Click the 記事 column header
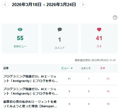The height and width of the screenshot is (111, 120). [x=6, y=68]
